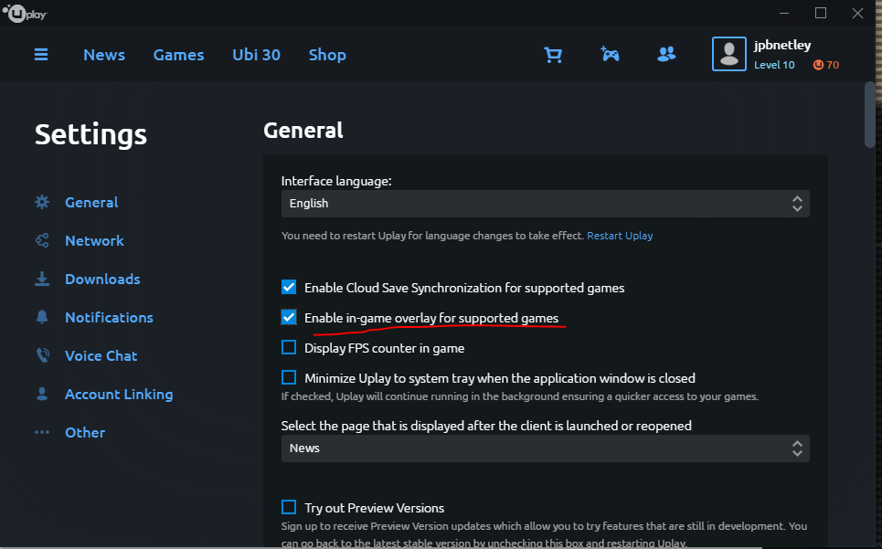Click the jpbnetley profile avatar
882x549 pixels.
point(729,54)
